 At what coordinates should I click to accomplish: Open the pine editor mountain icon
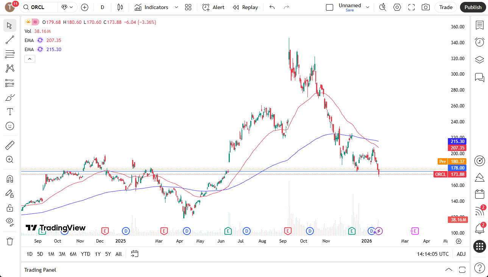click(480, 177)
